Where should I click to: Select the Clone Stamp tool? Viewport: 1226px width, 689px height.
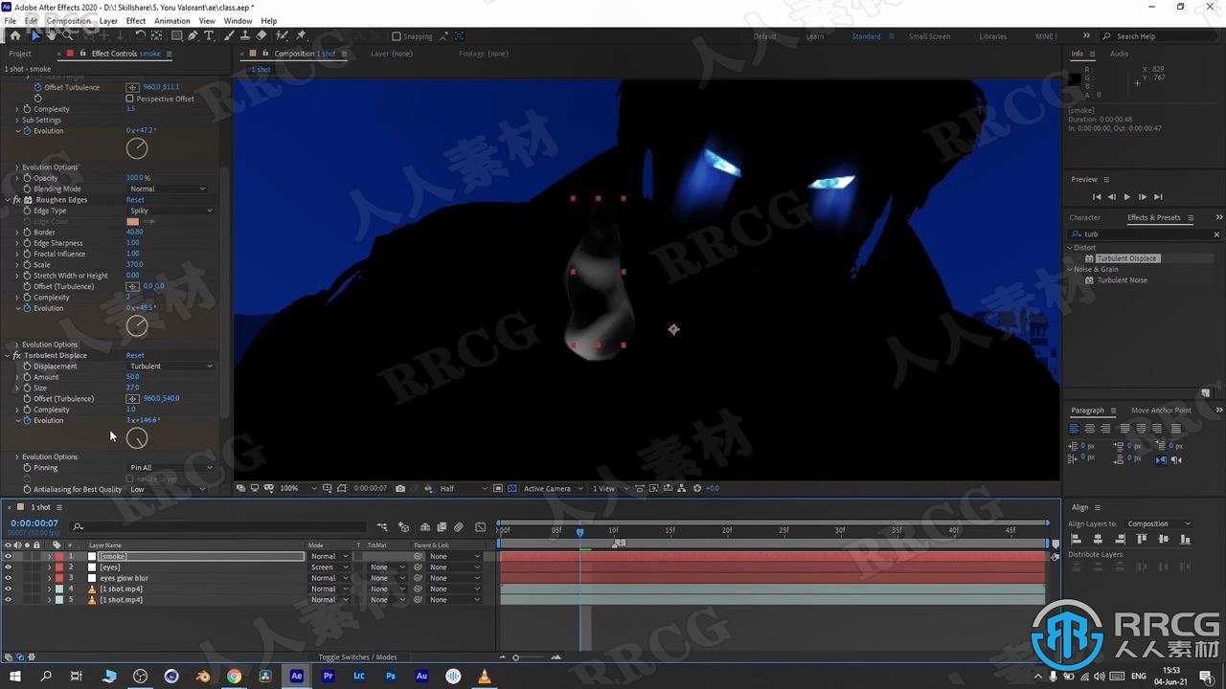(x=244, y=35)
